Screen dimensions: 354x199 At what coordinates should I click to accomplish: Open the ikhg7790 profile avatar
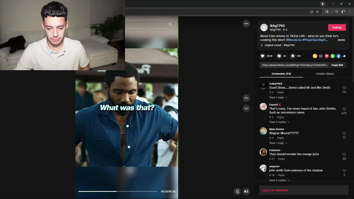[x=264, y=27]
